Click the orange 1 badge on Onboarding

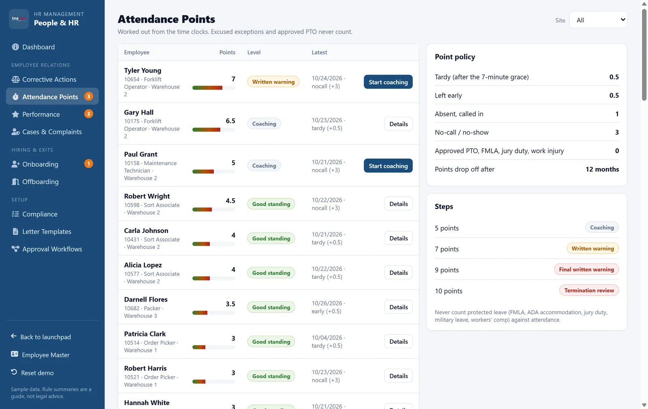pos(89,164)
